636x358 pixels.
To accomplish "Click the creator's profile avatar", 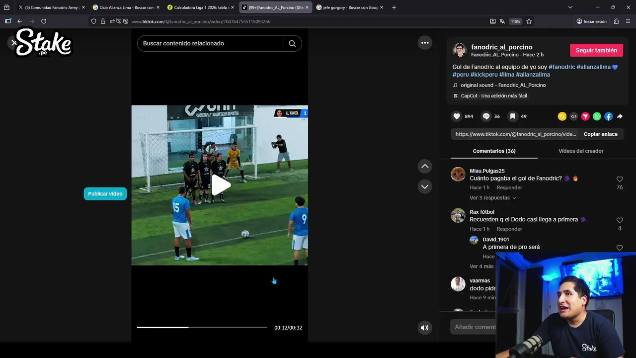I will click(x=459, y=50).
